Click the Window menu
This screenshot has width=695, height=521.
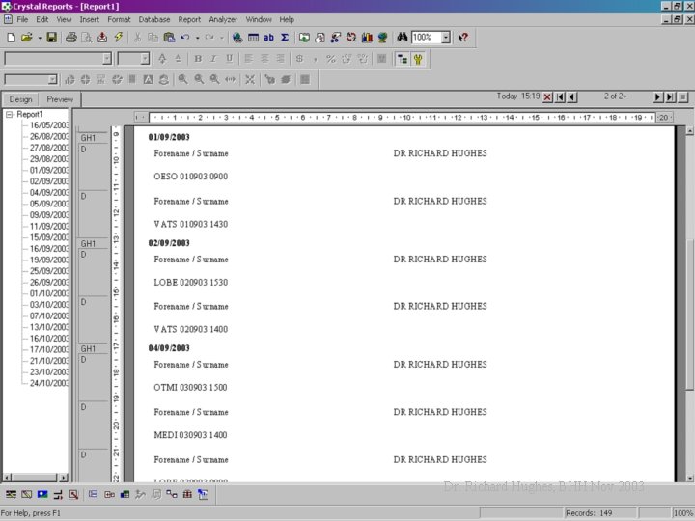259,19
